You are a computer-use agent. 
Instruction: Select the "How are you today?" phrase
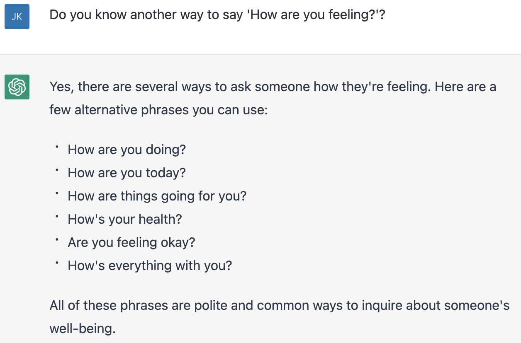coord(127,172)
